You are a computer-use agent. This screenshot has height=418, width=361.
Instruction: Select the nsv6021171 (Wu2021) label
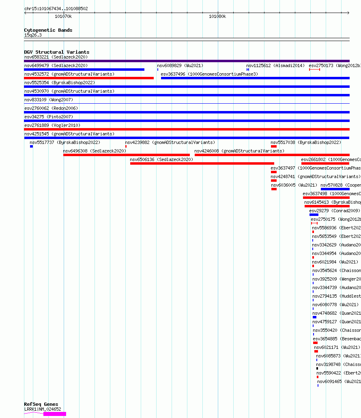point(337,347)
